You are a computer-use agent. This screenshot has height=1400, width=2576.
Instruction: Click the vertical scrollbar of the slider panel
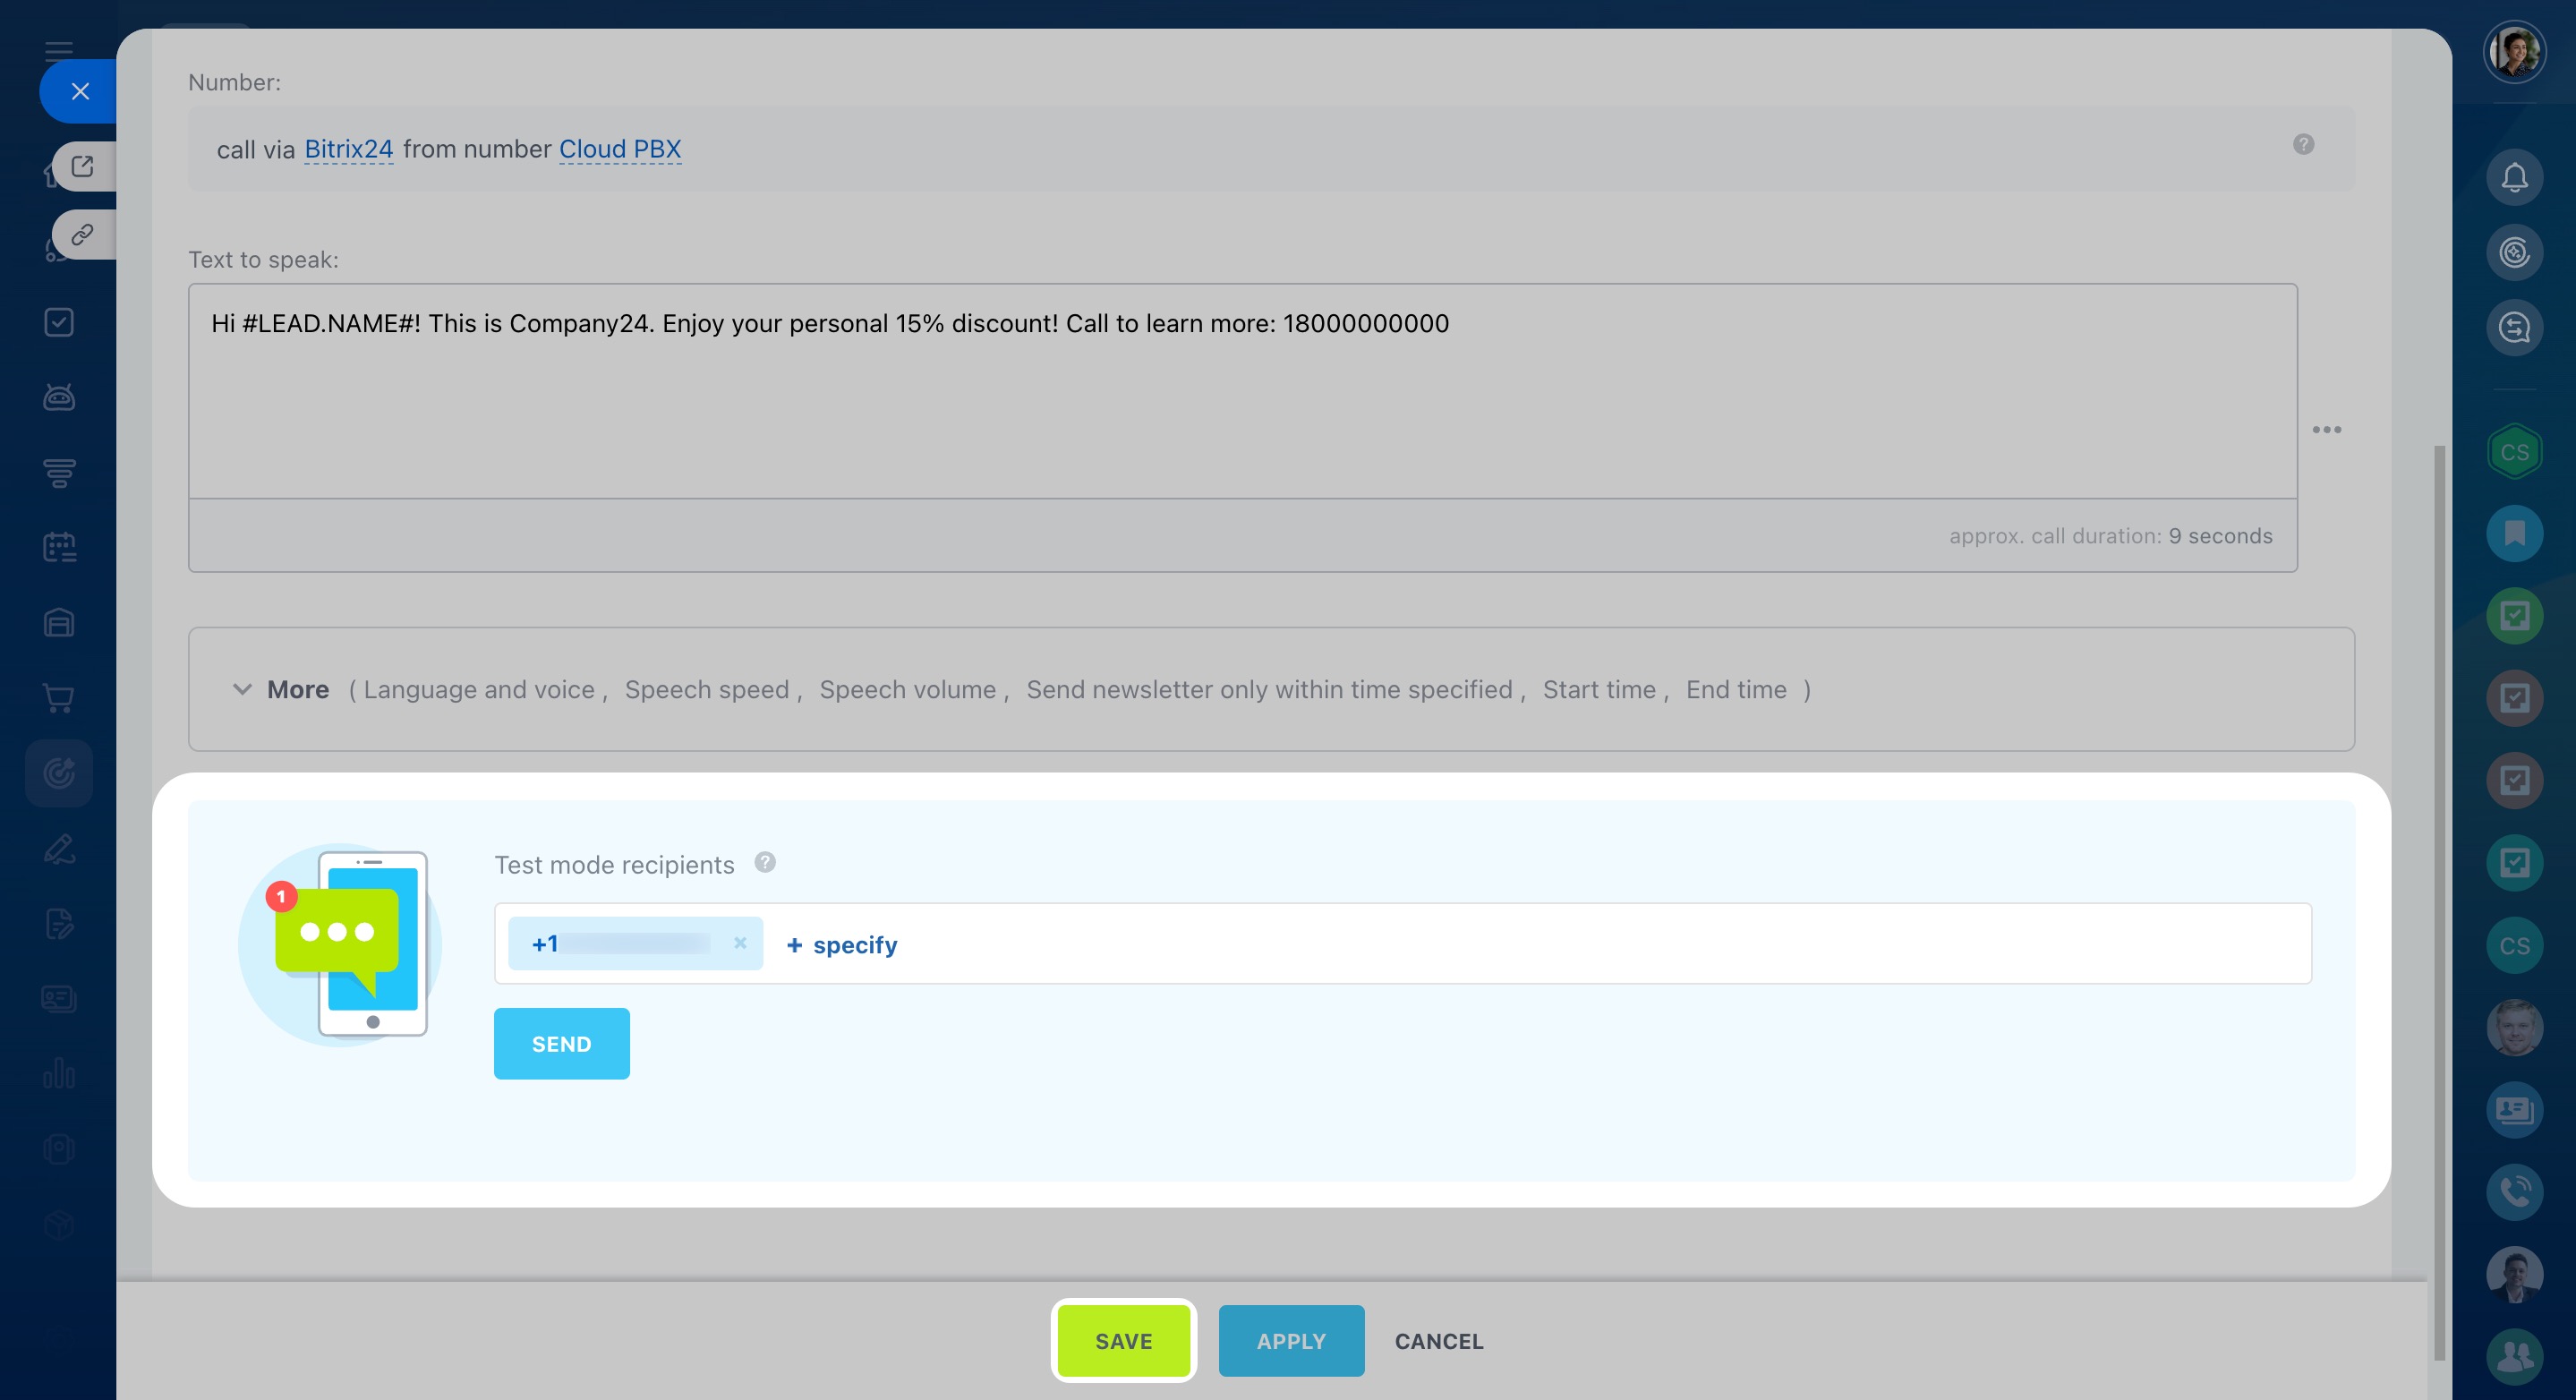(x=2439, y=900)
